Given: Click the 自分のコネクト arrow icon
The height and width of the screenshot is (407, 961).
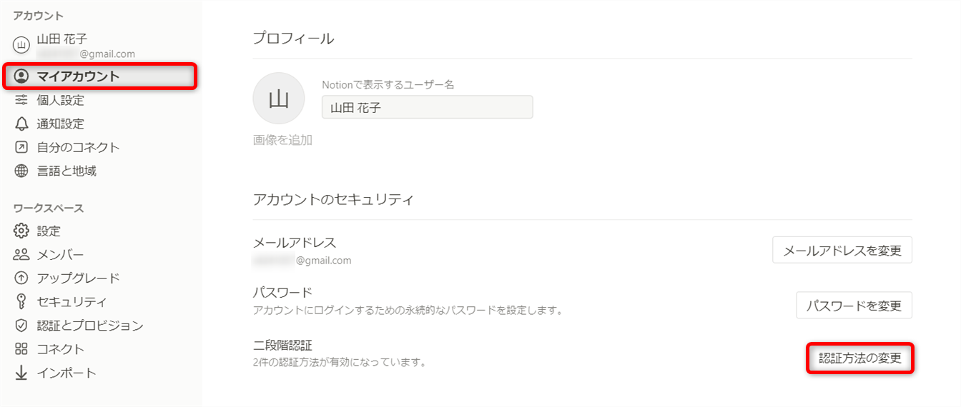Looking at the screenshot, I should [21, 147].
